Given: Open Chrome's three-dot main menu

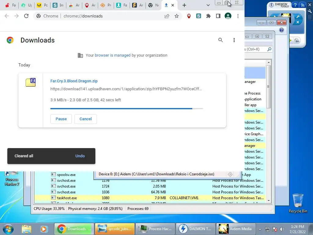Looking at the screenshot, I should click(x=238, y=16).
